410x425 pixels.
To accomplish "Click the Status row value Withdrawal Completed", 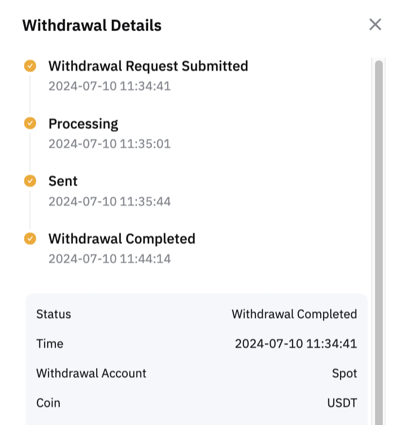I will pos(294,314).
